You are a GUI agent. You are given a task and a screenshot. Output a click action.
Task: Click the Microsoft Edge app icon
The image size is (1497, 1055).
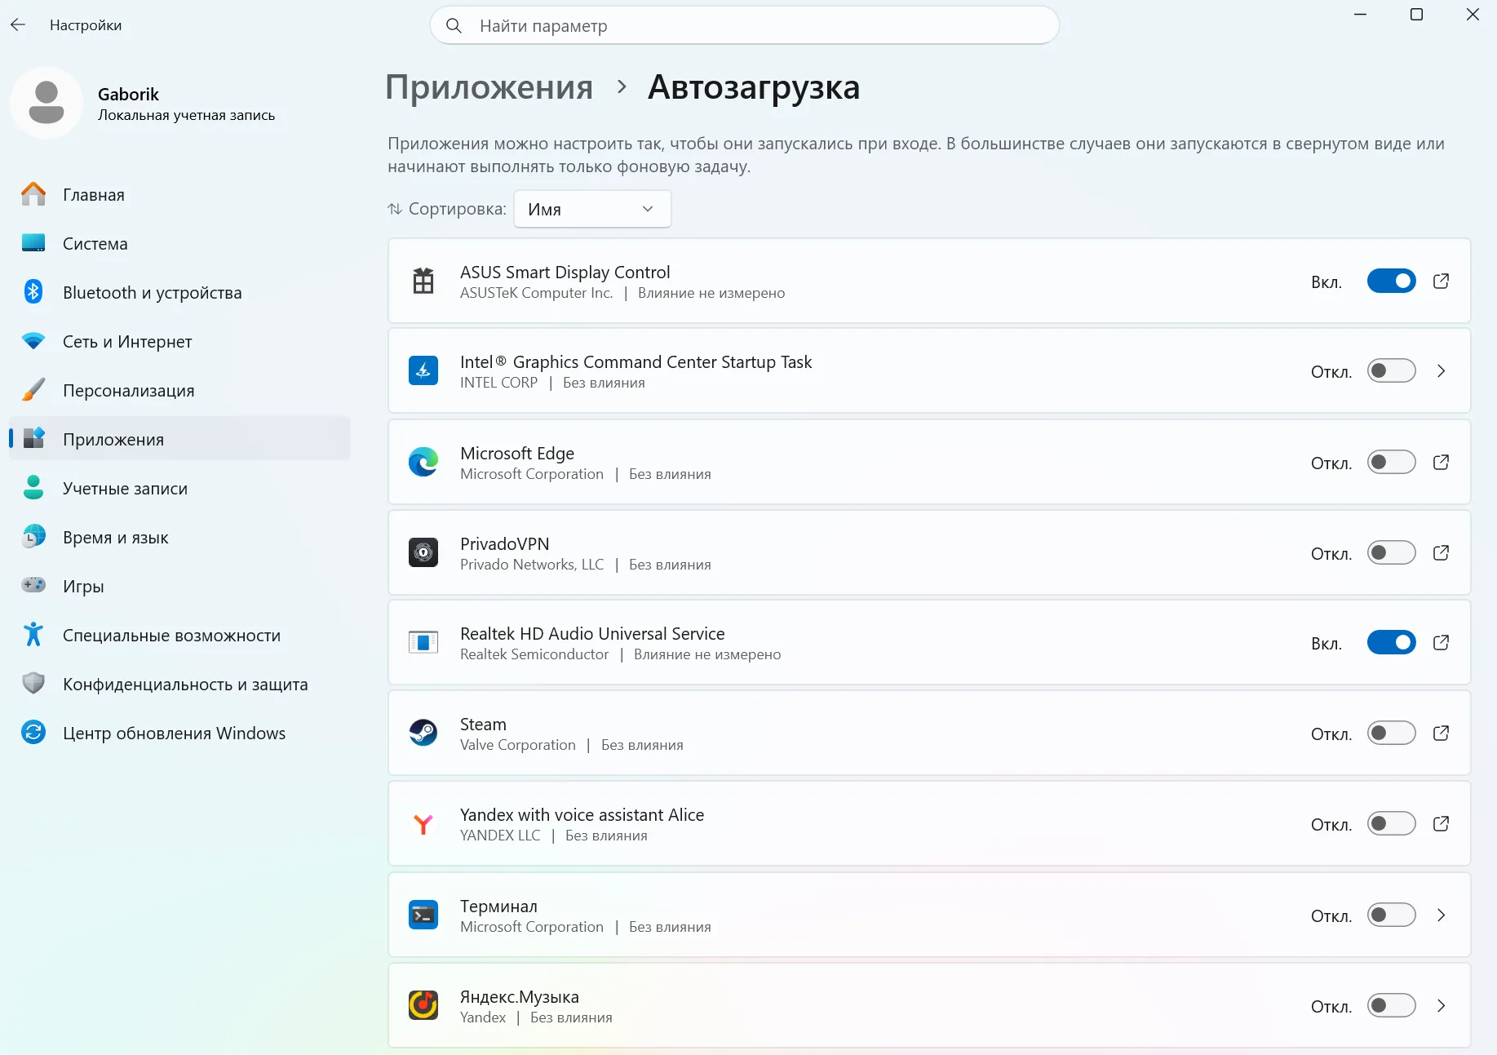(x=423, y=463)
